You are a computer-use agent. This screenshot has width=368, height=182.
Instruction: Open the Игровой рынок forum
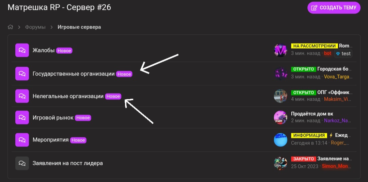(53, 118)
